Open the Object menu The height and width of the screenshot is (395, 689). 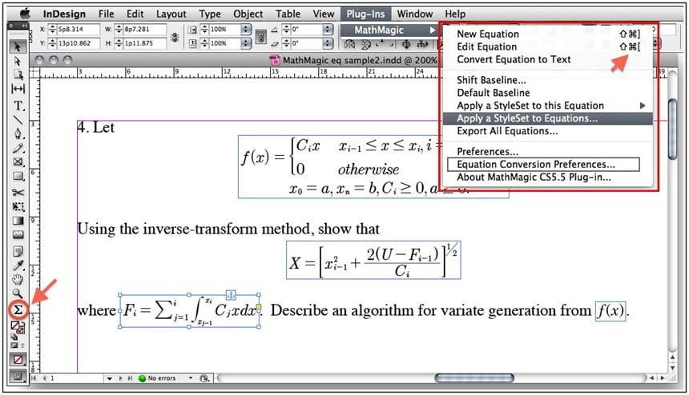248,14
